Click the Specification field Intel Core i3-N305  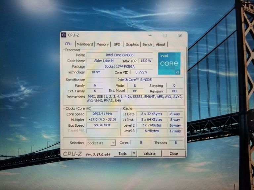135,79
